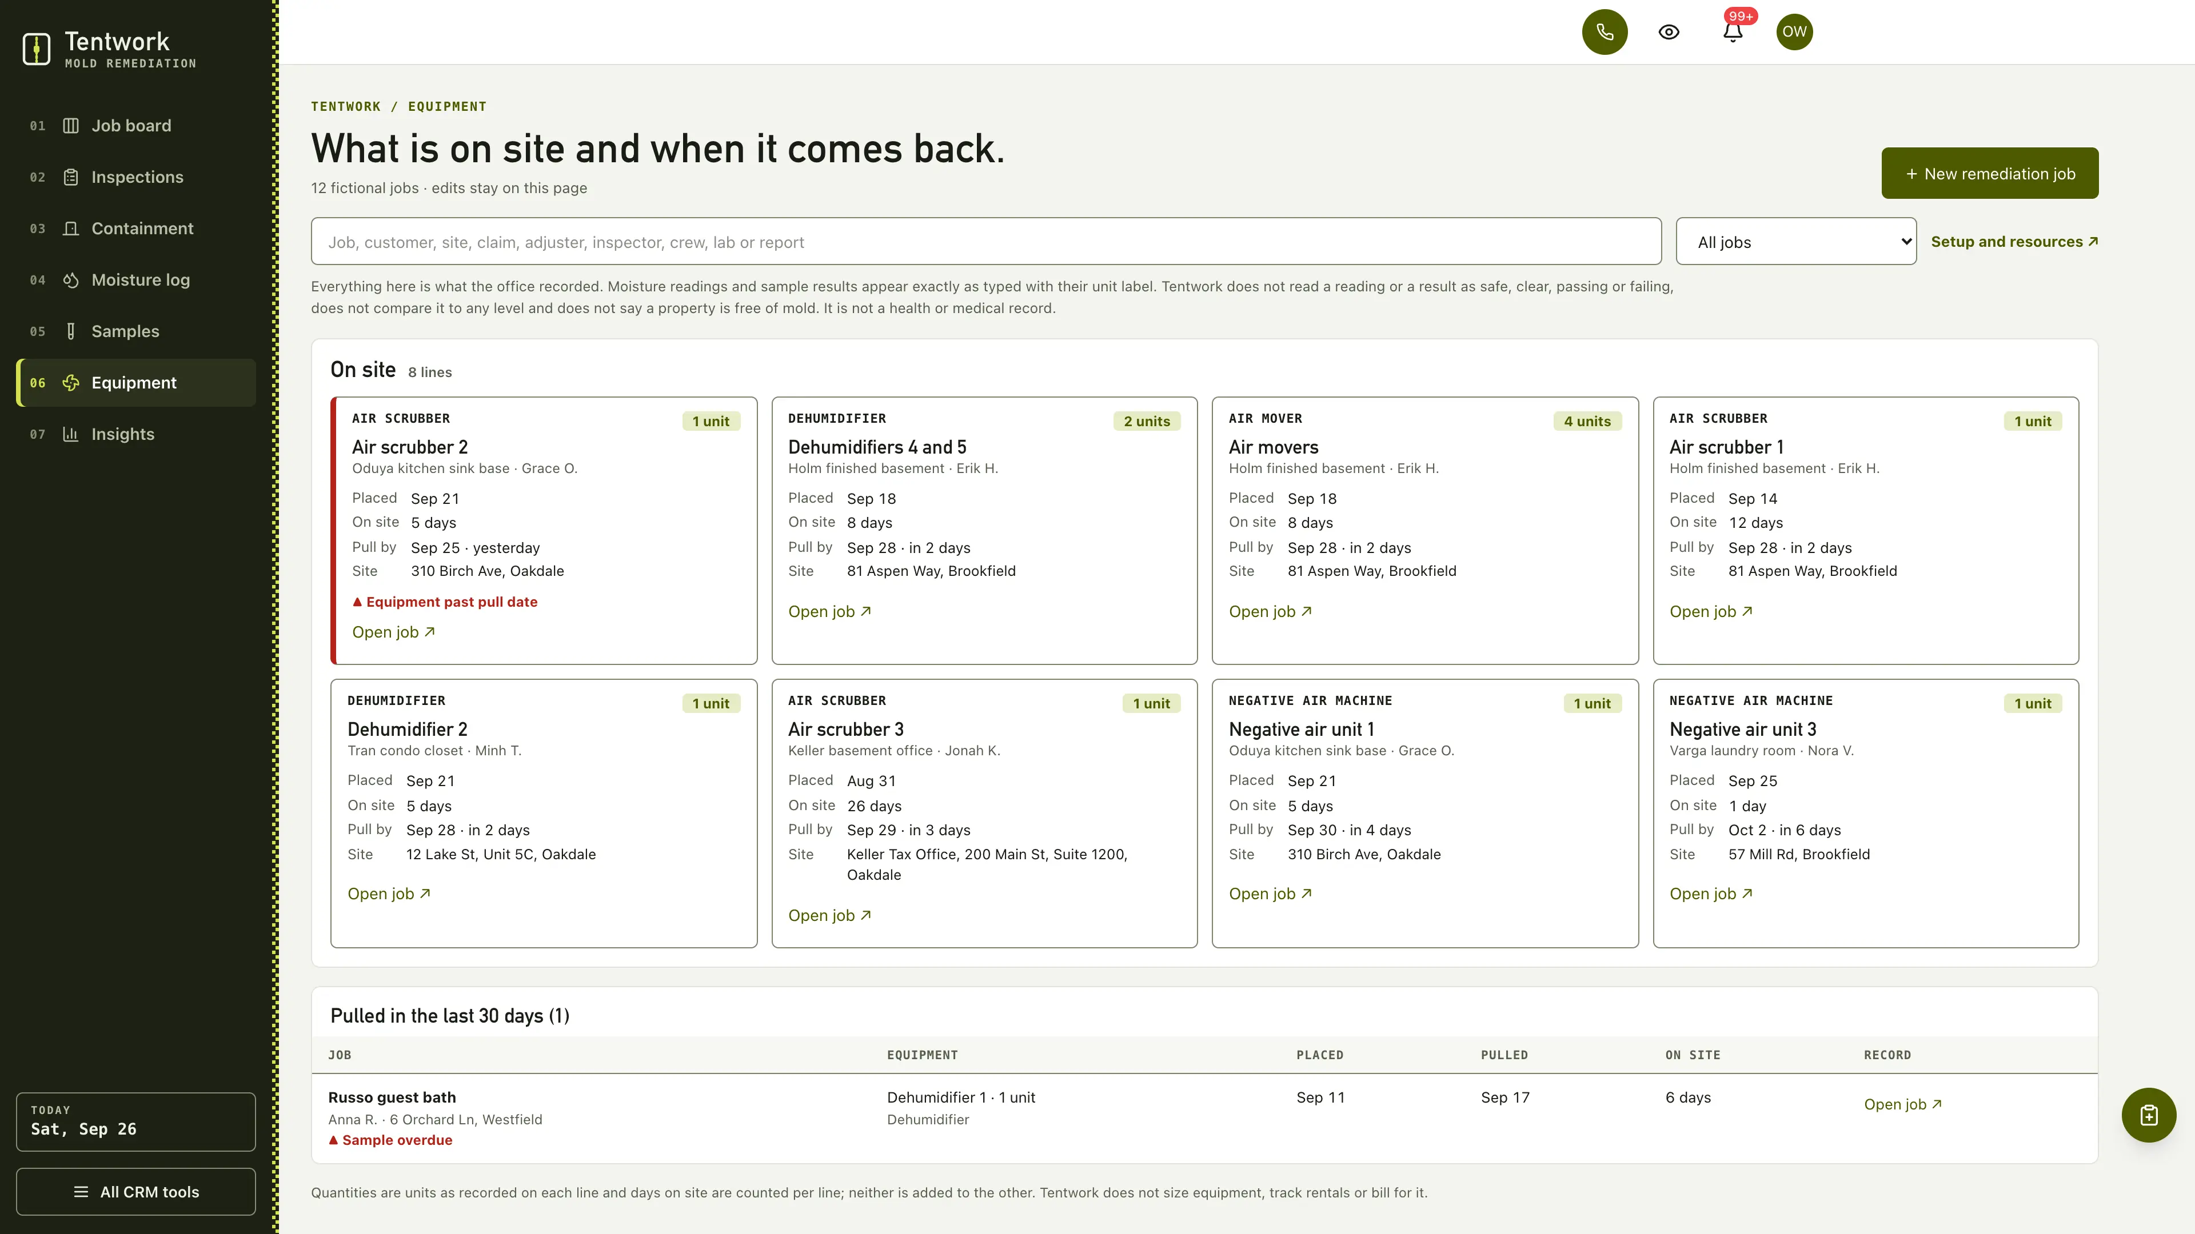This screenshot has width=2195, height=1234.
Task: Open All CRM tools menu
Action: (137, 1191)
